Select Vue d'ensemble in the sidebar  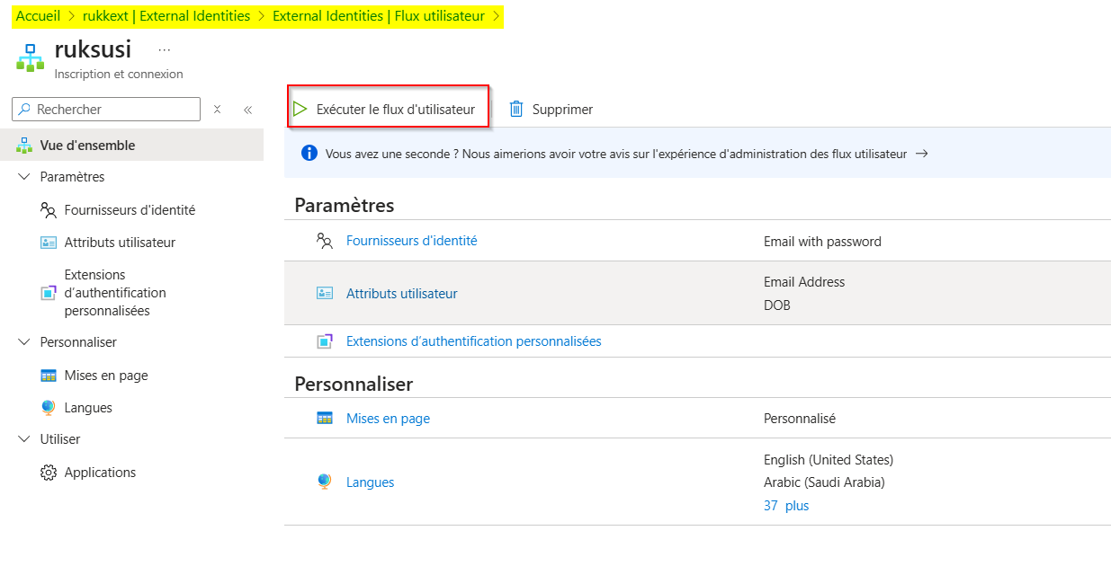[x=131, y=145]
